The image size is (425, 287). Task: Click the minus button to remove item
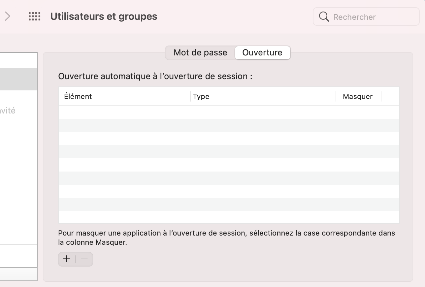84,259
